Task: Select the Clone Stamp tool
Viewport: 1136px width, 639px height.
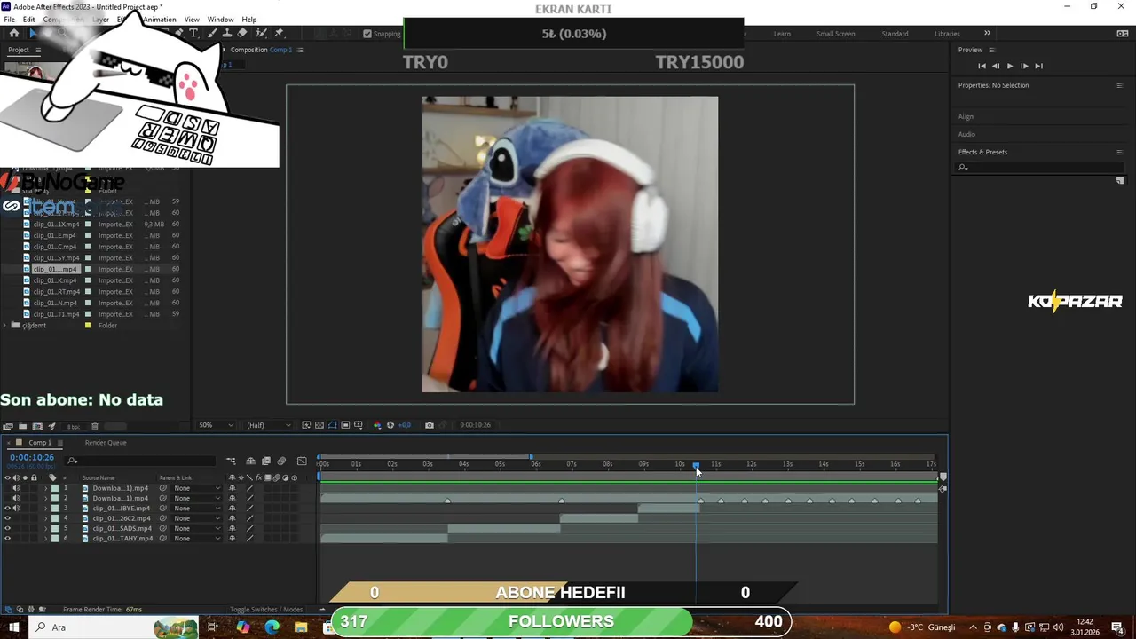Action: pyautogui.click(x=227, y=33)
